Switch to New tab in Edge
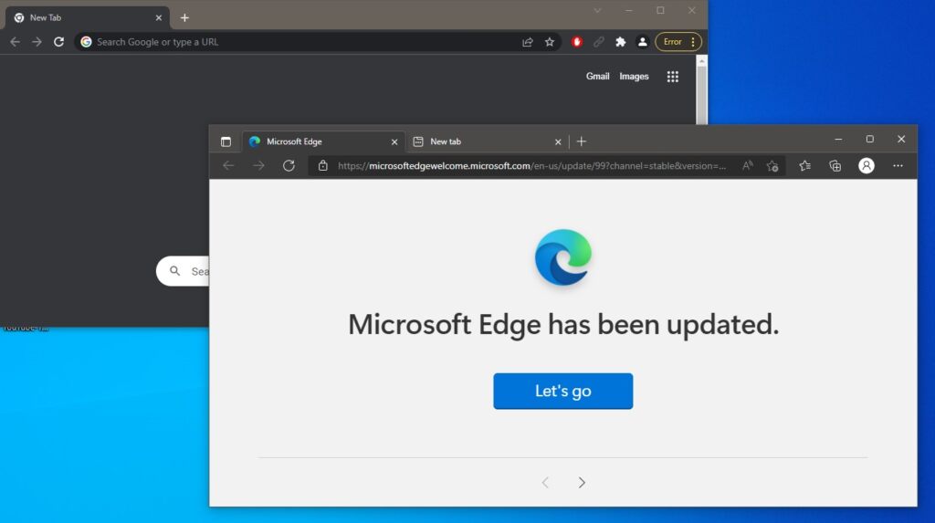 [x=486, y=141]
